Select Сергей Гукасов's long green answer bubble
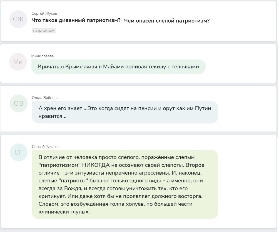 coord(125,184)
